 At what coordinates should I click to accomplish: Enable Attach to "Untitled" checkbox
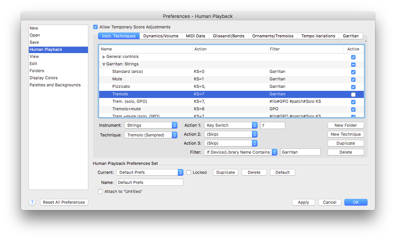point(100,191)
